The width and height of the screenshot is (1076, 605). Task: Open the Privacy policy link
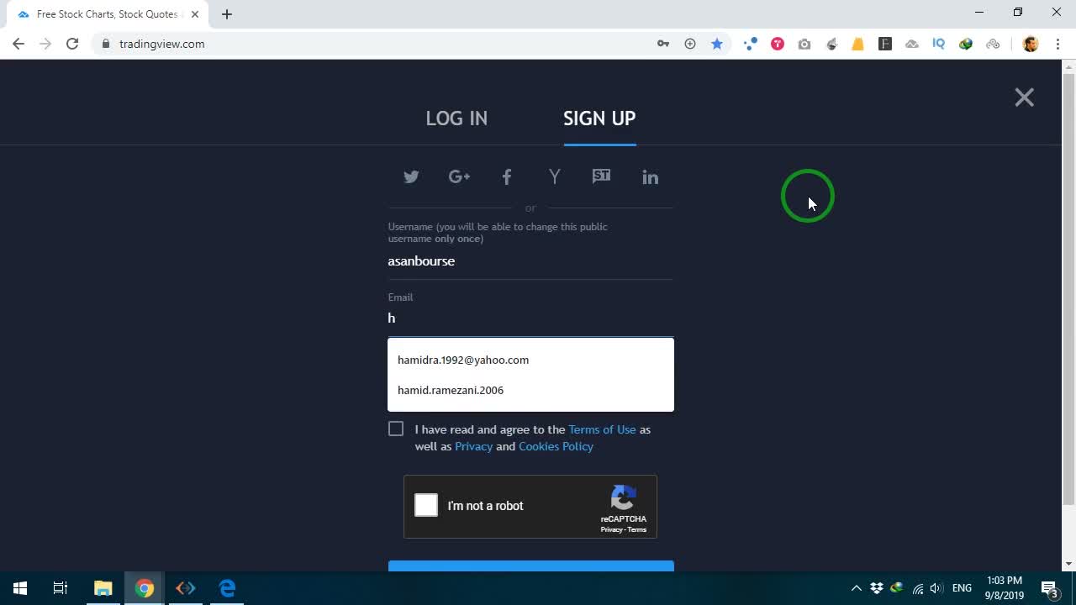click(x=473, y=446)
